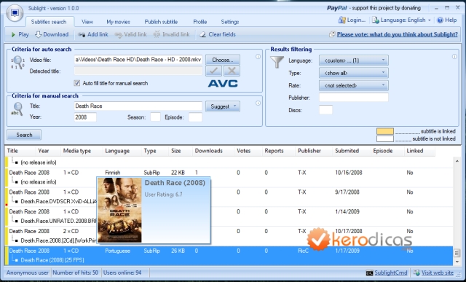The width and height of the screenshot is (466, 282).
Task: Switch to the Profile tab
Action: [200, 22]
